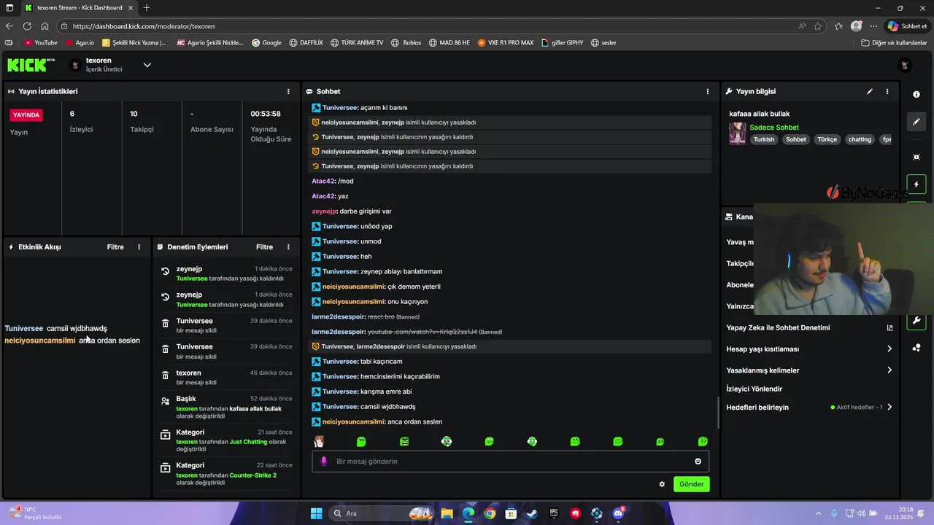
Task: Click the Just Chatting Kategori entry icon
Action: click(166, 435)
